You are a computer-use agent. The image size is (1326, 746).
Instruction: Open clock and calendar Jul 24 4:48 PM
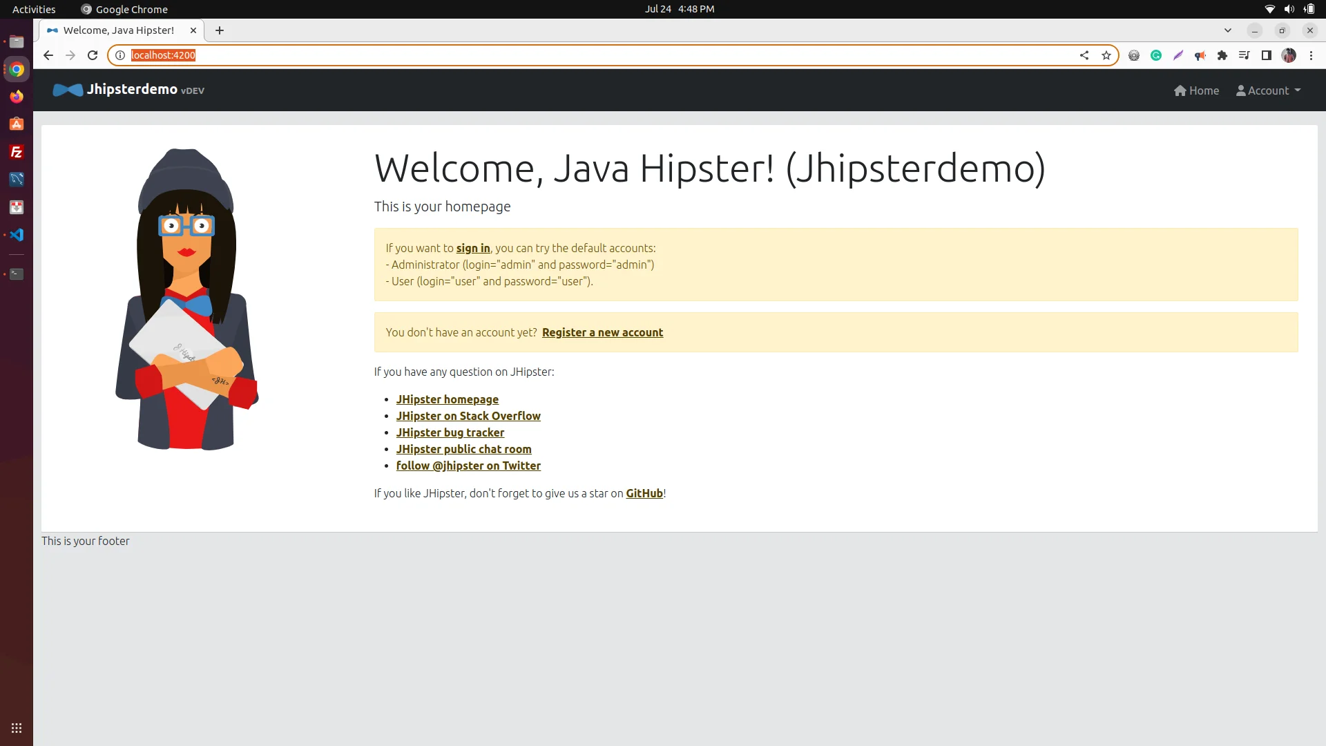[x=680, y=9]
